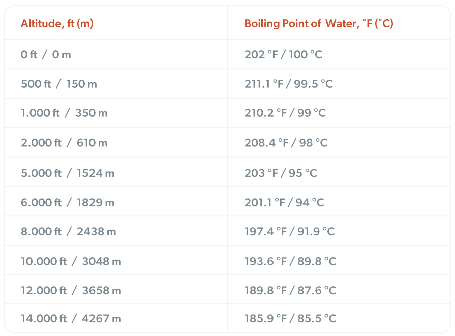Click the 211.1 °F / 99.5 °C value
This screenshot has height=336, width=455.
pos(288,84)
